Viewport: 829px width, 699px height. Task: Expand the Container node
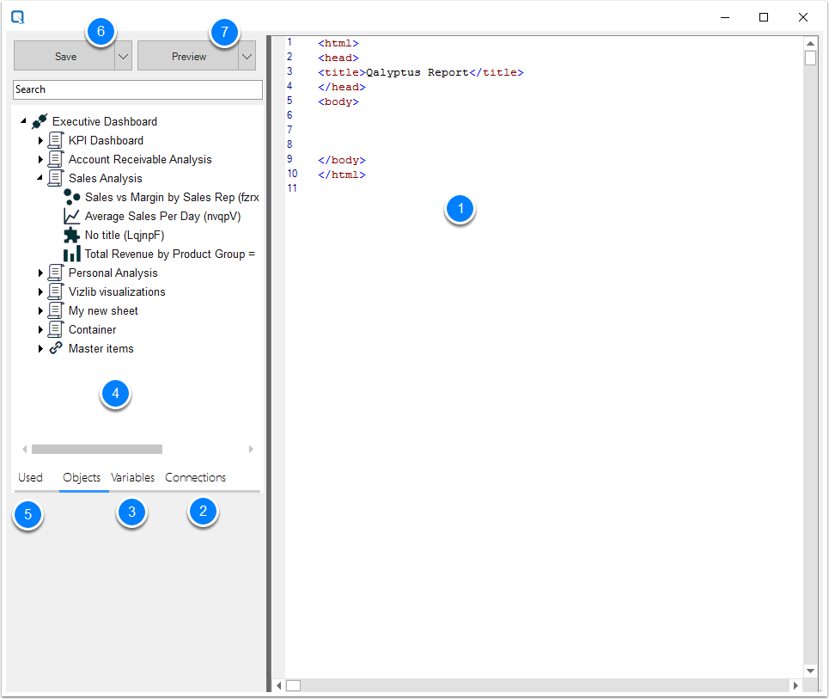[x=41, y=329]
